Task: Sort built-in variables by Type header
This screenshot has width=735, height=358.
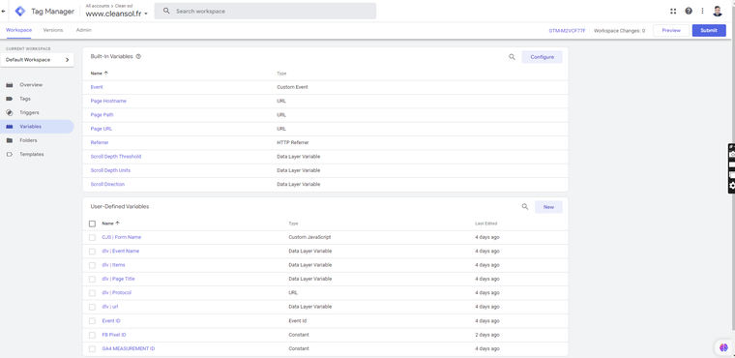Action: pos(281,74)
